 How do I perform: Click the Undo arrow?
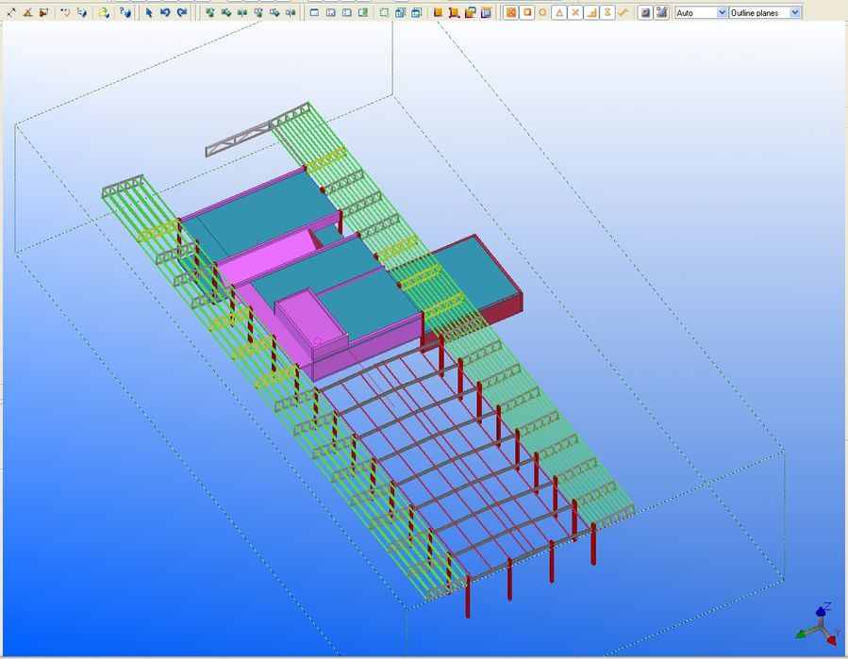[x=165, y=12]
